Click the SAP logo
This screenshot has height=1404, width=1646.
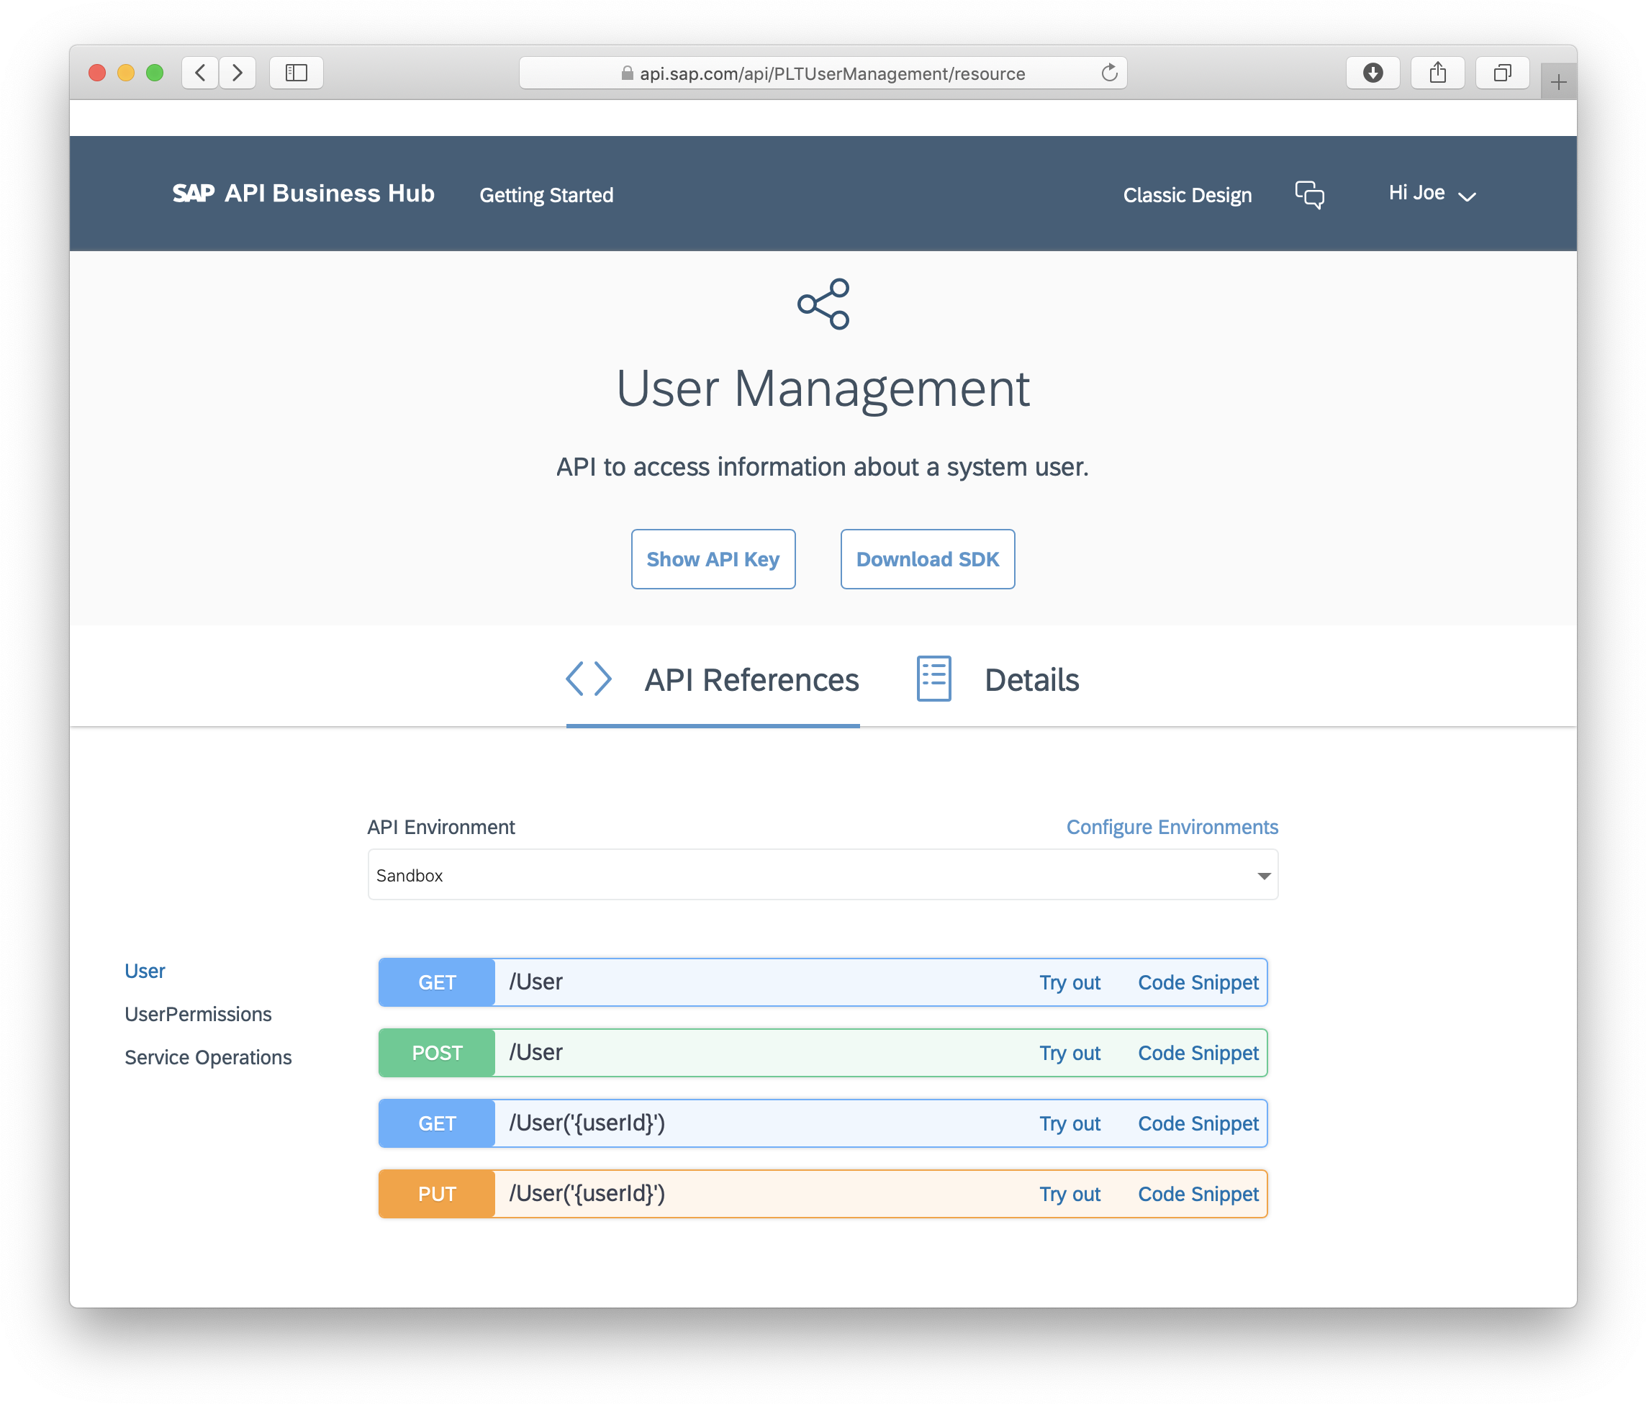point(193,193)
